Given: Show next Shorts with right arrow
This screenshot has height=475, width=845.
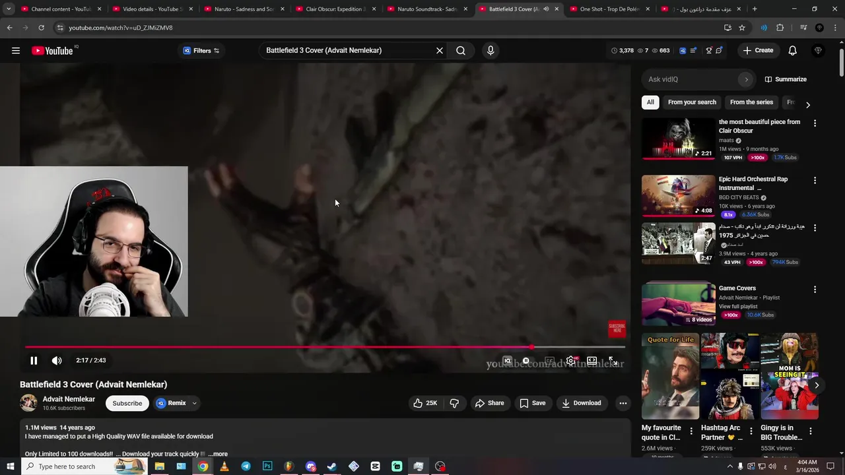Looking at the screenshot, I should [817, 385].
